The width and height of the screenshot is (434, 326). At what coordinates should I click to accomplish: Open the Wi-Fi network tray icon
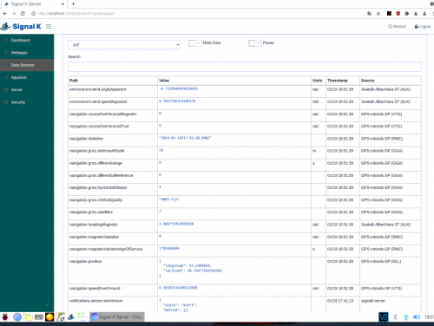pos(406,317)
